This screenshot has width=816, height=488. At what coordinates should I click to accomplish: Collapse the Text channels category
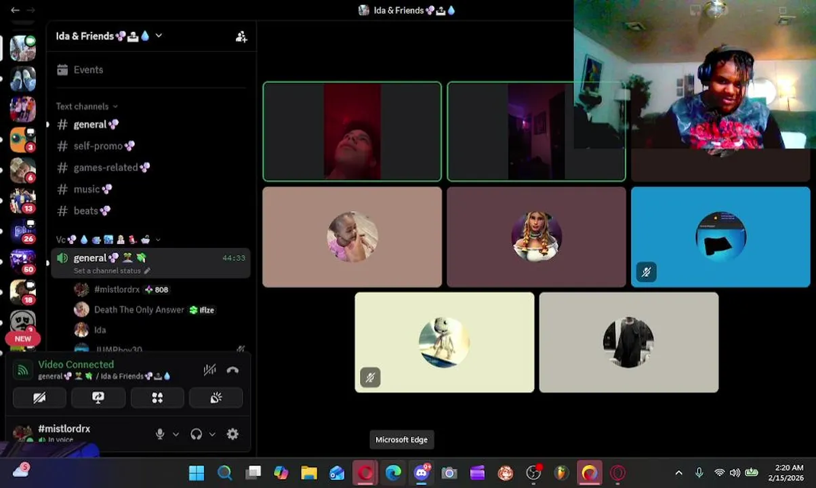tap(87, 106)
